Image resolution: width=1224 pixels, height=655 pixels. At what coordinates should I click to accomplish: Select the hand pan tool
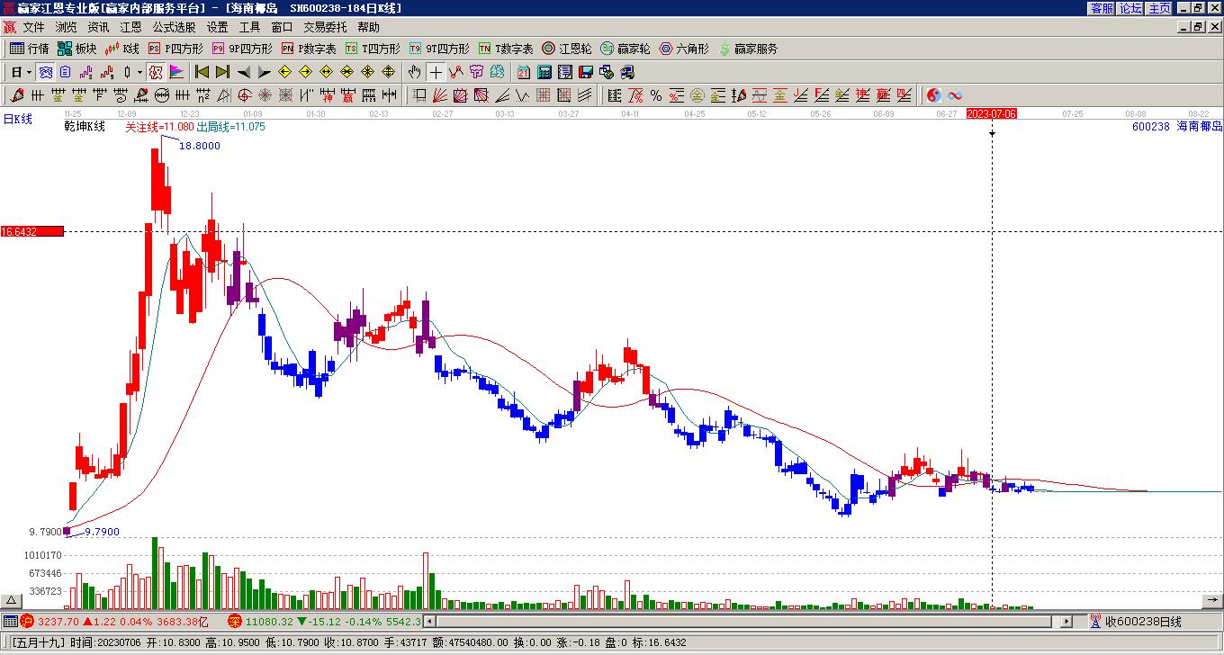415,72
